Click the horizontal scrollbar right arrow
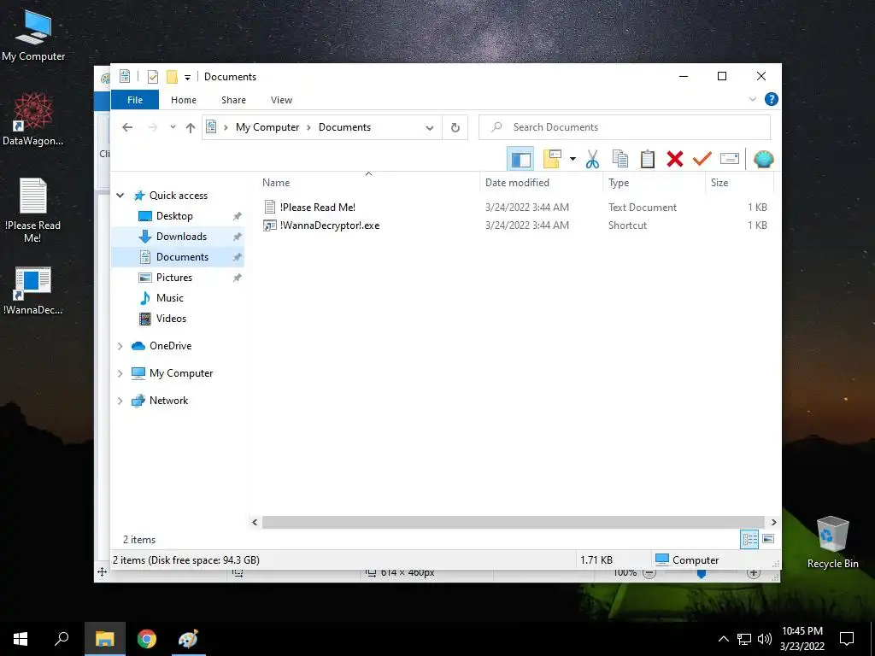This screenshot has height=656, width=875. point(773,522)
